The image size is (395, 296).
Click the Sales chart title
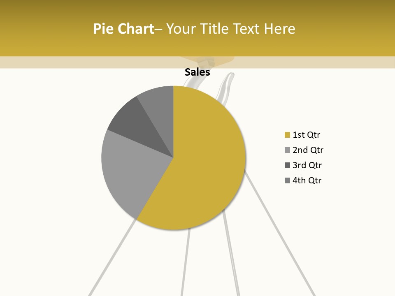[197, 72]
